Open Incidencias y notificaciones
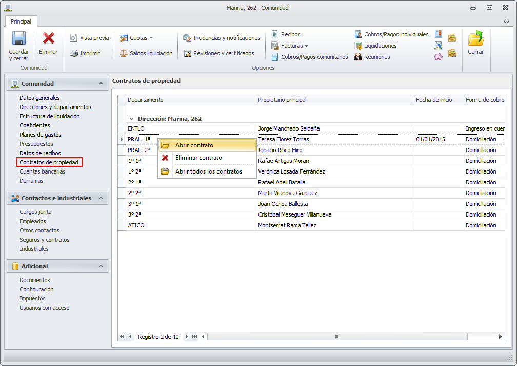Screen dimensions: 517x366 coord(222,38)
